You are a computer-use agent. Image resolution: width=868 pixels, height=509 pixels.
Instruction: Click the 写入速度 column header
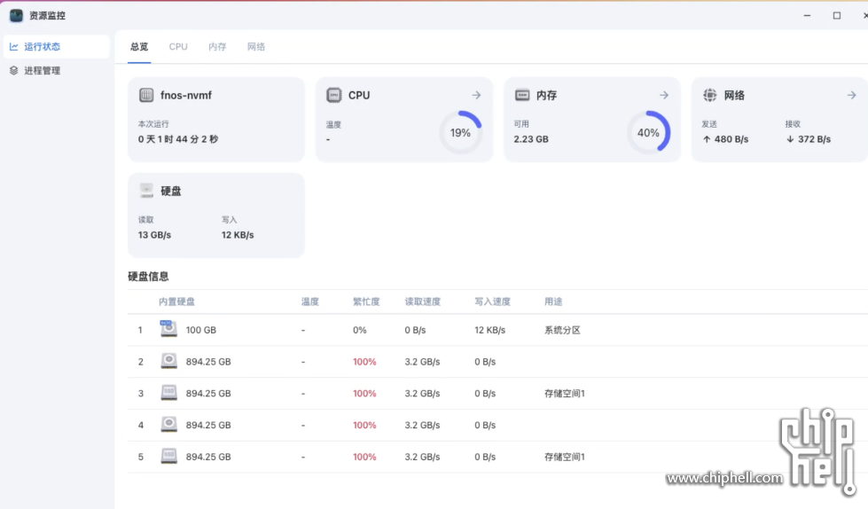492,301
